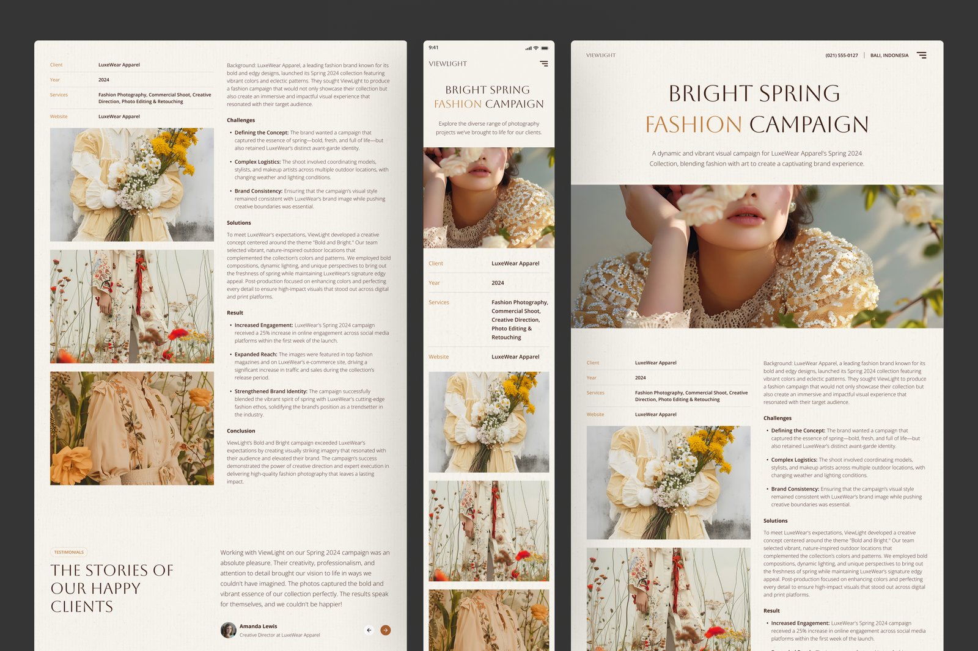Click the previous testimonial arrow
978x651 pixels.
tap(369, 630)
